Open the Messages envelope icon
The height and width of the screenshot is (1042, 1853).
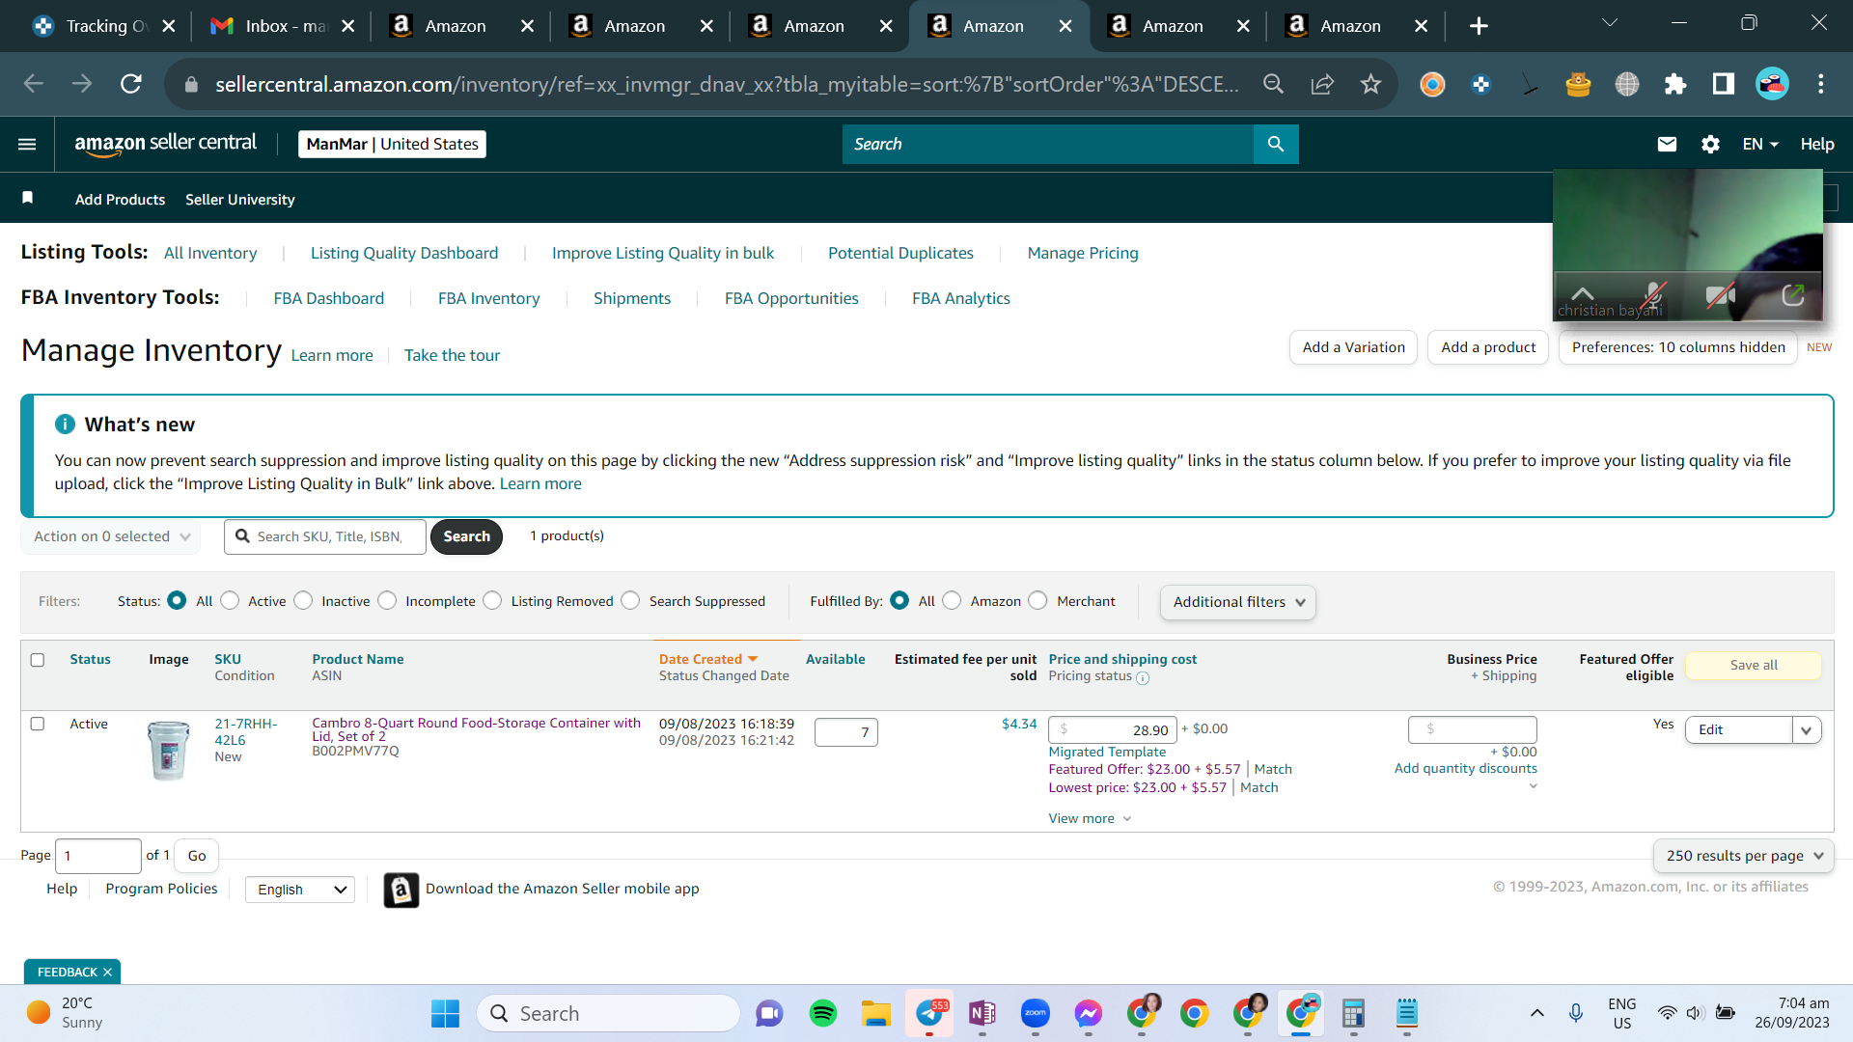1667,144
